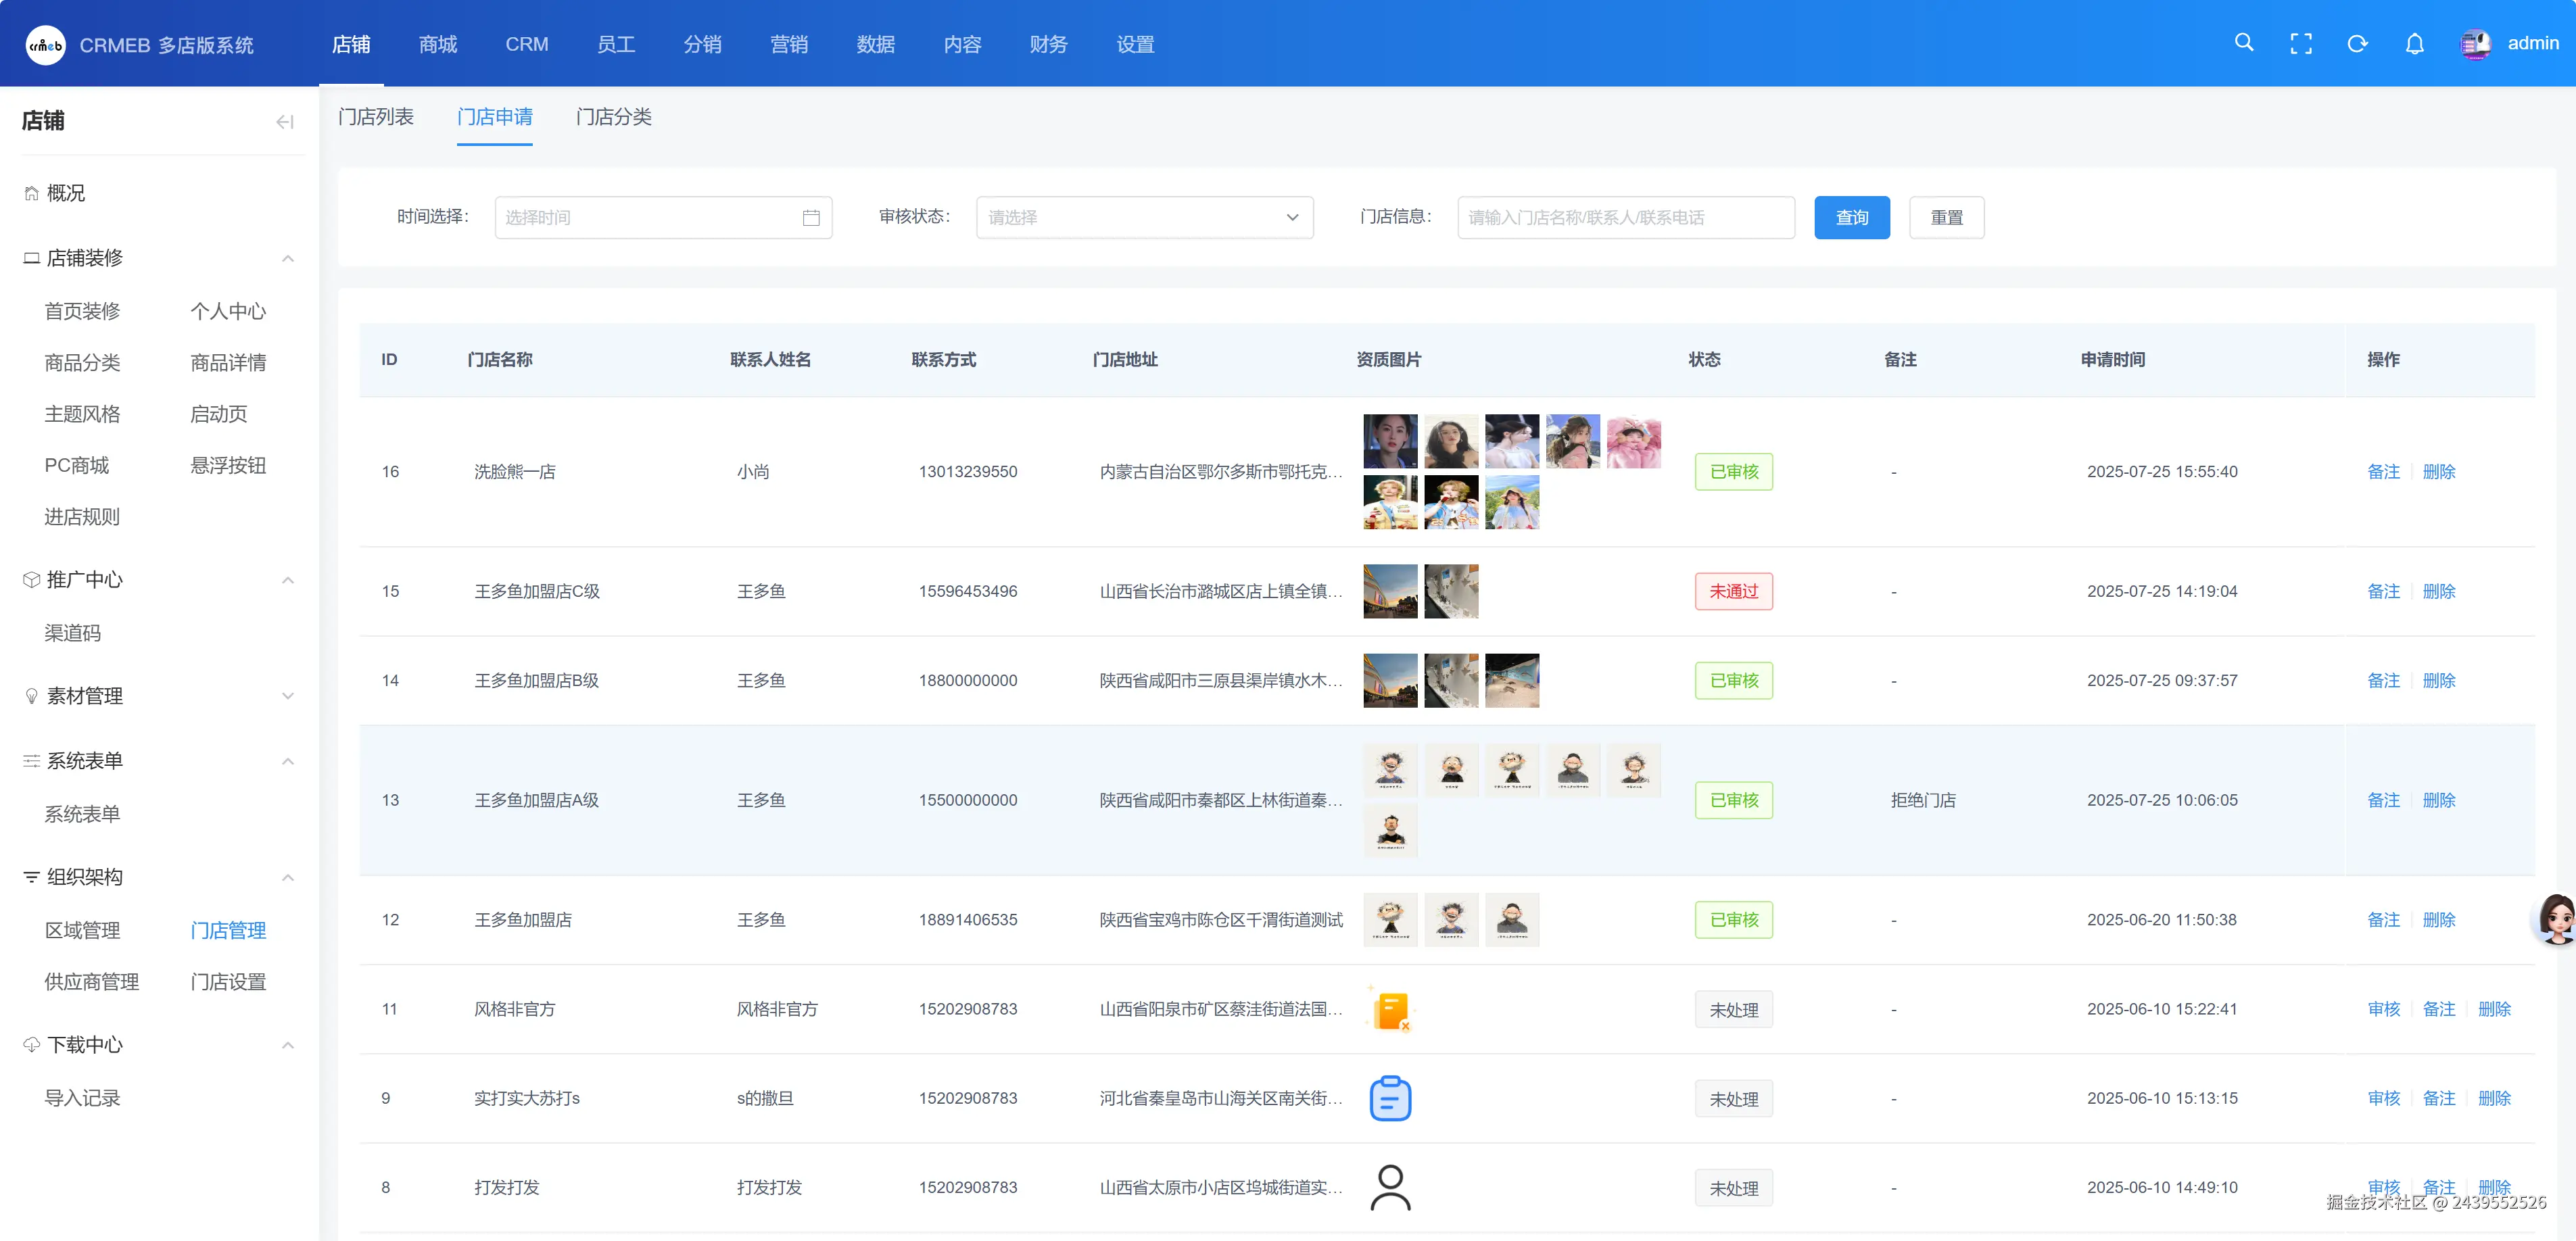Screen dimensions: 2576x1241
Task: Open the 审核状态 dropdown
Action: (x=1144, y=218)
